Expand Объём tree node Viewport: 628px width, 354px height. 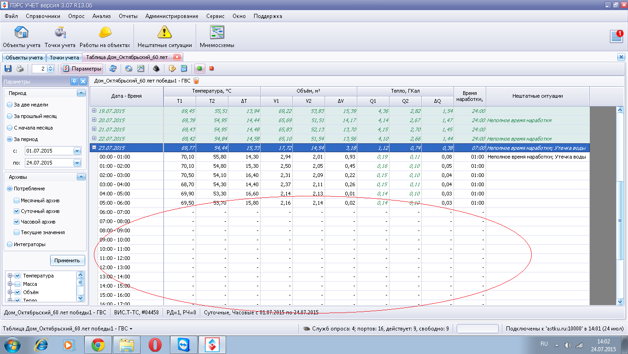pos(11,292)
